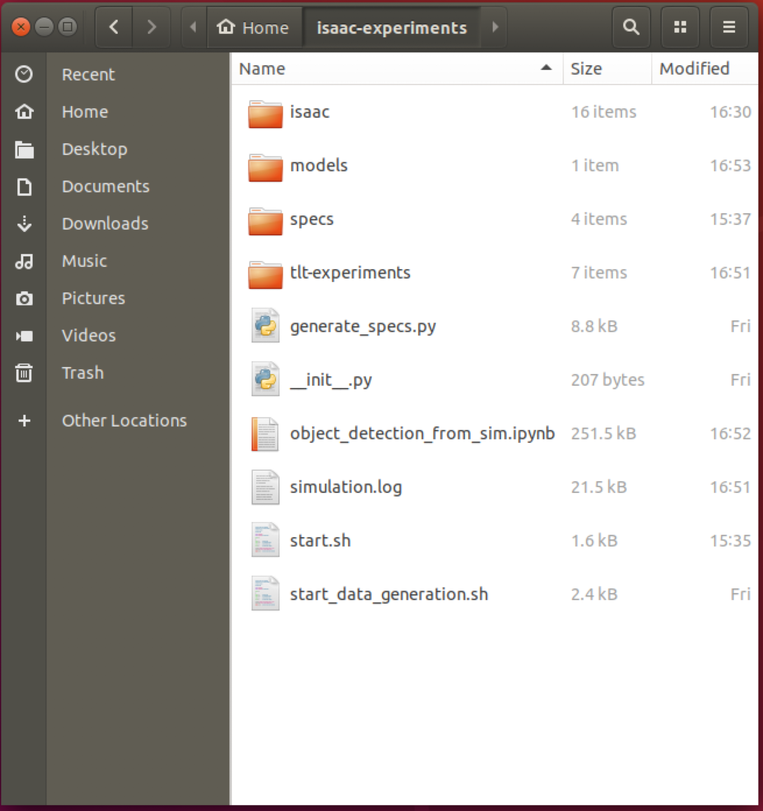Click the '16:53' modified time
Screen dimensions: 763x811
pos(730,165)
